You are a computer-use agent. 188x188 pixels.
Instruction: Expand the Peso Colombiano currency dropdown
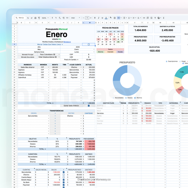tap(59, 55)
